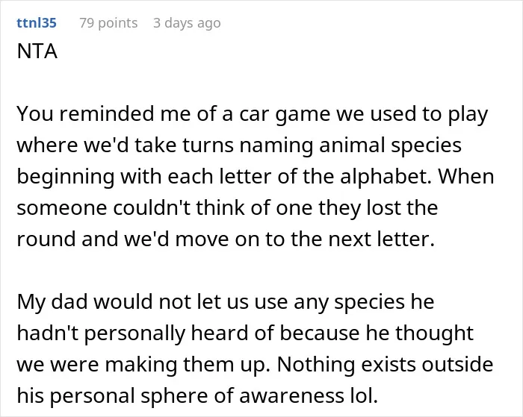Click the words 'animal species'
523x417 pixels.
[390, 145]
